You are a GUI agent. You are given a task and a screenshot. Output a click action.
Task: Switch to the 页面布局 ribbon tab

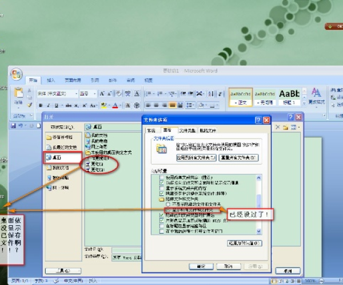tap(73, 80)
